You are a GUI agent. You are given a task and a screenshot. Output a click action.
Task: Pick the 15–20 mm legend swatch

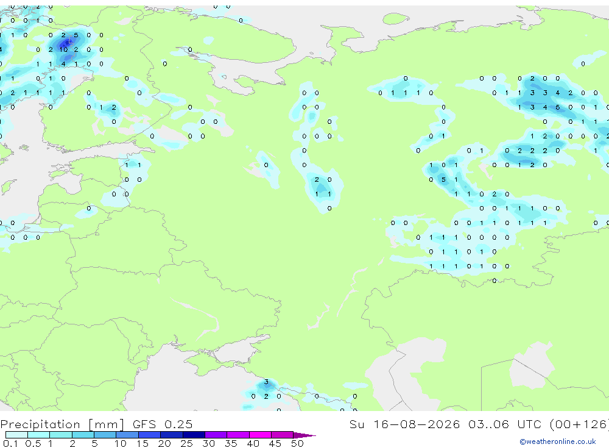150,435
